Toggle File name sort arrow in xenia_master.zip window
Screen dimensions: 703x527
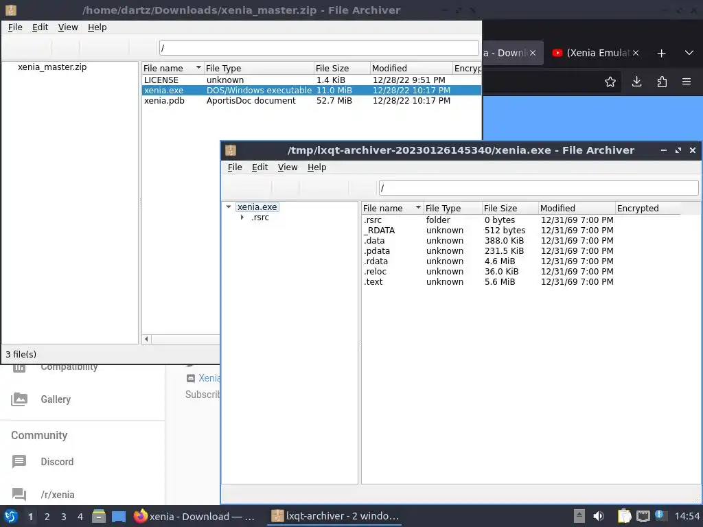coord(198,68)
